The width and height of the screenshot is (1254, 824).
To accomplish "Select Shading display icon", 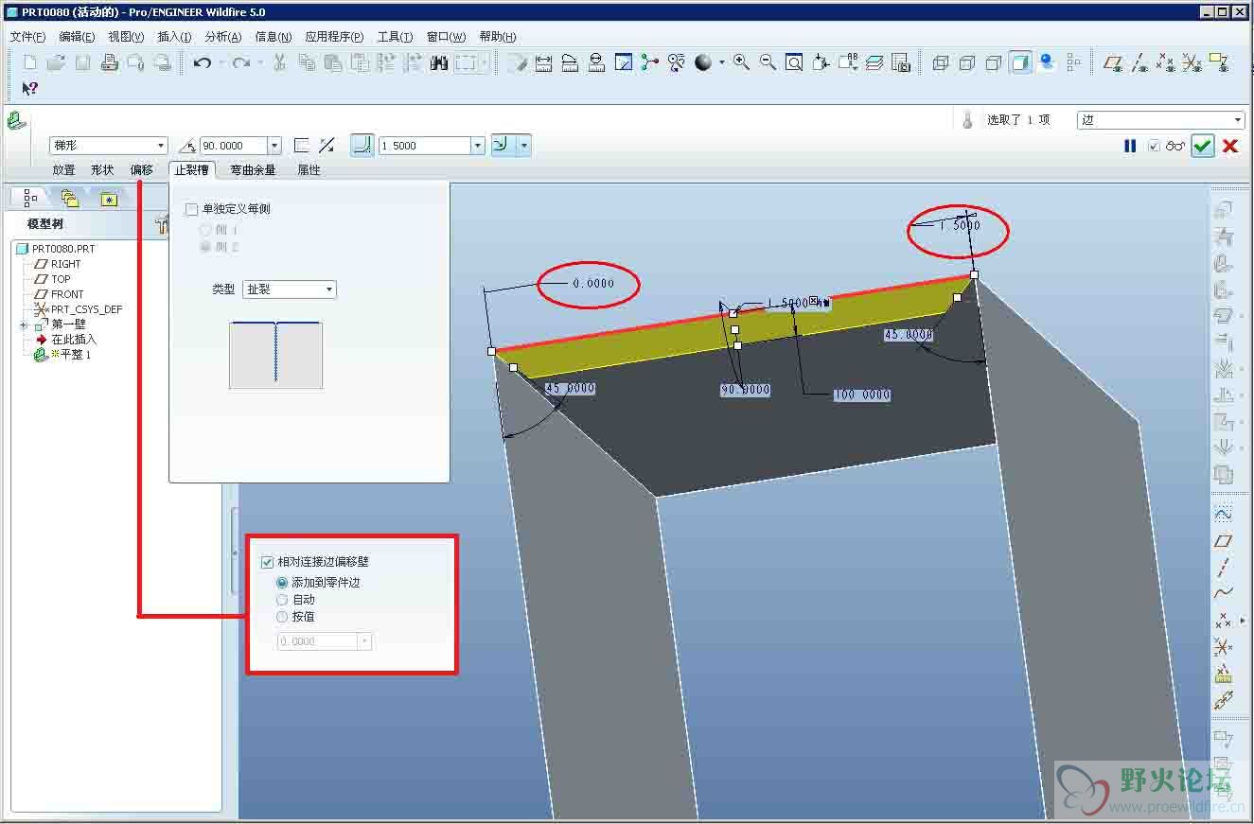I will [x=1020, y=63].
